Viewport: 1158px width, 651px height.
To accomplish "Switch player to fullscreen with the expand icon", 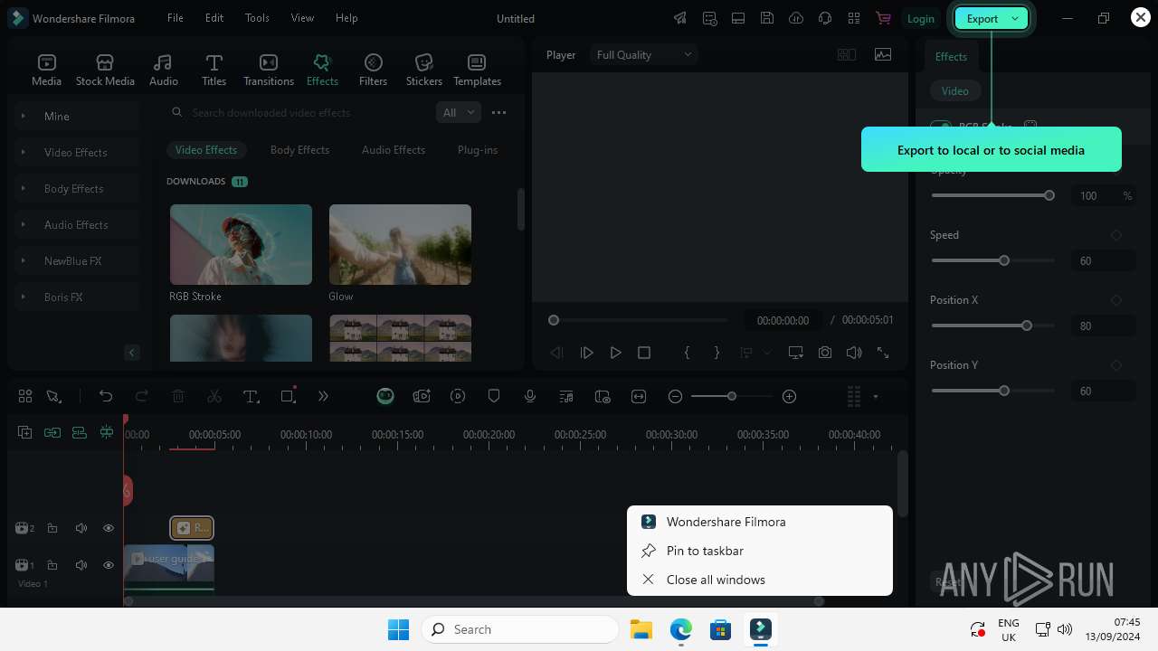I will point(883,353).
